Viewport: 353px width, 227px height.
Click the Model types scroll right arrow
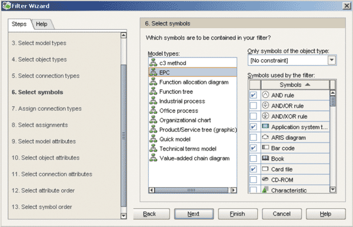pyautogui.click(x=234, y=190)
